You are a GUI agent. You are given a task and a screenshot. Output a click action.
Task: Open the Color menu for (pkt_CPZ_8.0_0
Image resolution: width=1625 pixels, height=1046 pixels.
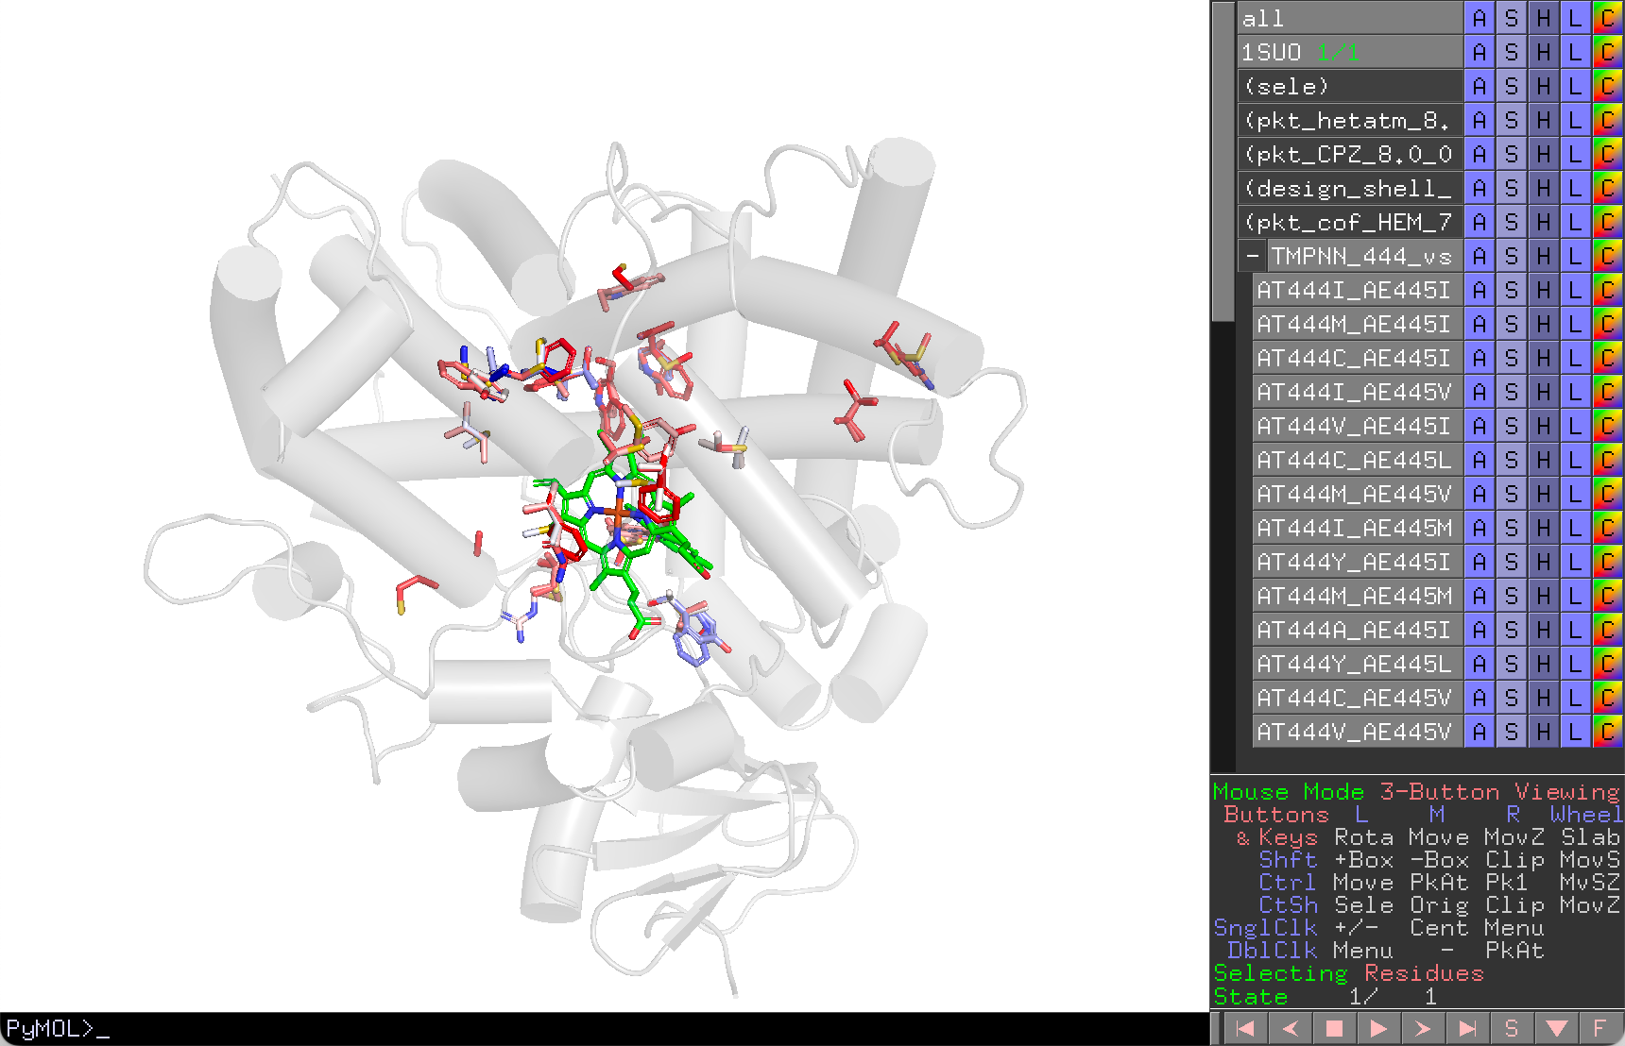[x=1608, y=154]
